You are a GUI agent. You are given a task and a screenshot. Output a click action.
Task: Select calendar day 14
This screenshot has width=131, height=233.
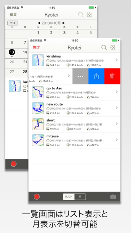coord(25,52)
